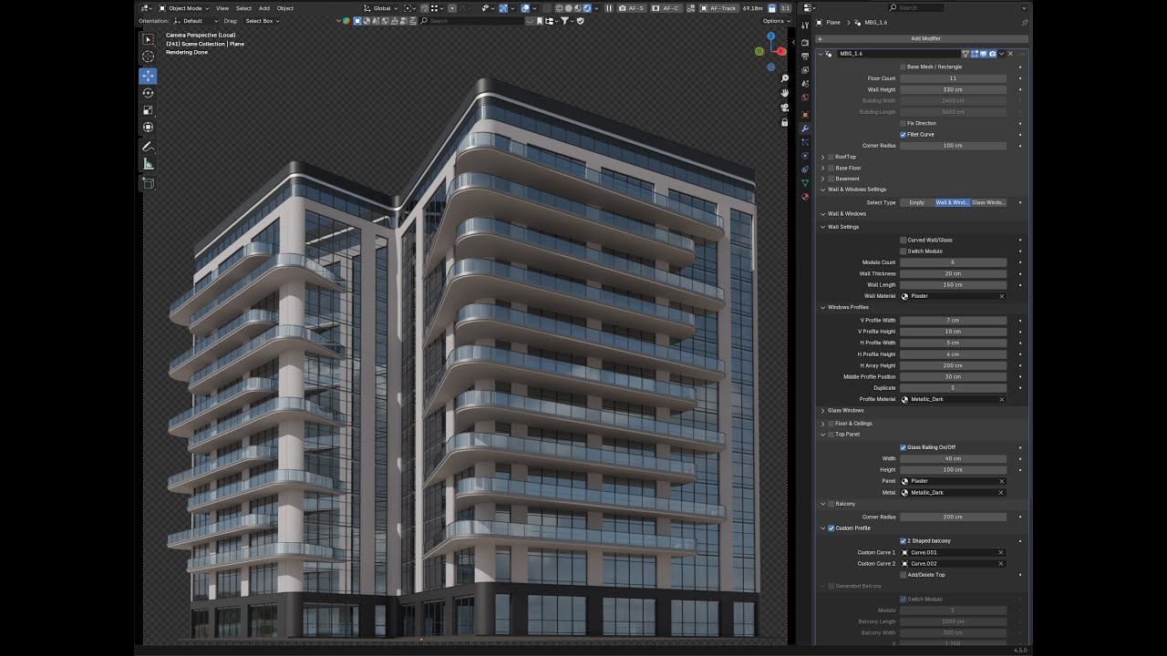The height and width of the screenshot is (656, 1167).
Task: Click the AF-Track button
Action: (718, 8)
